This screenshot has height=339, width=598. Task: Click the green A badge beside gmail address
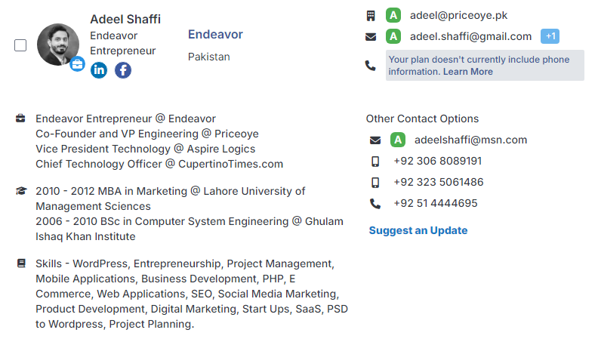coord(393,36)
